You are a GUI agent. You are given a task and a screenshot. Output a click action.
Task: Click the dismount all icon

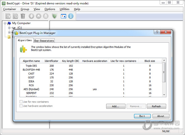(46, 16)
